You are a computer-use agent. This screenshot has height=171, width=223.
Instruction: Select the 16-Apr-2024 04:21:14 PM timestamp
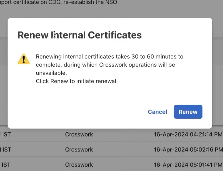(x=188, y=134)
